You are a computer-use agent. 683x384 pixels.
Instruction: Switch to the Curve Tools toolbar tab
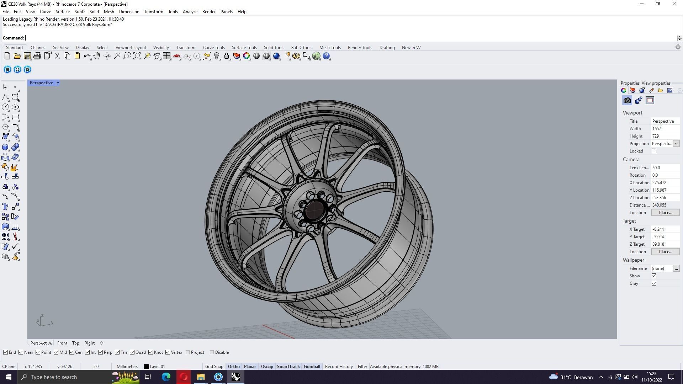pos(214,48)
